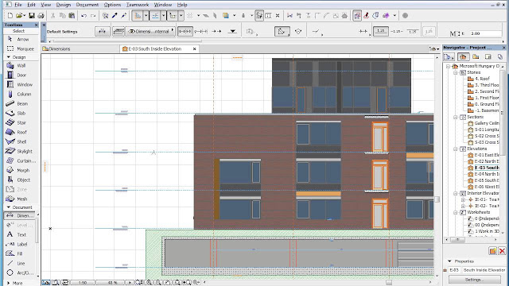Click the Settings button in Navigator
This screenshot has height=286, width=509.
coord(474,280)
